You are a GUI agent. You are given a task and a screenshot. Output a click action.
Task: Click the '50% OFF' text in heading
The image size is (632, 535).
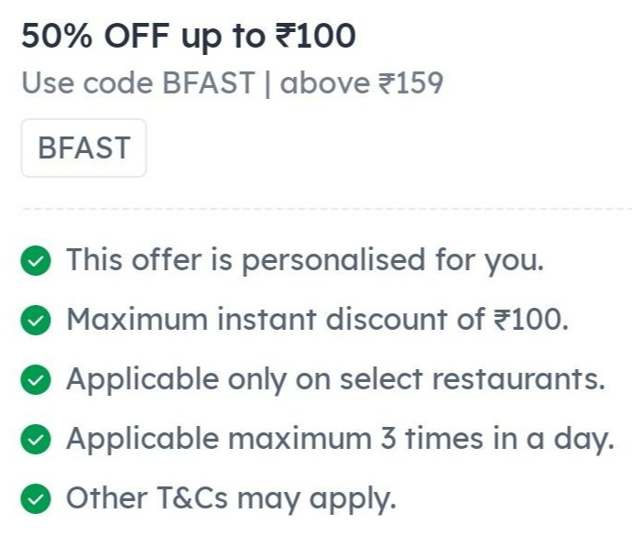[95, 36]
